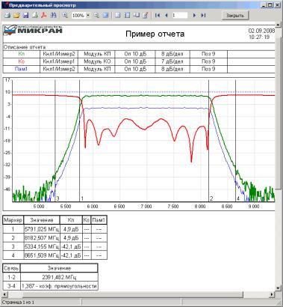Toggle the report outline panel icon

point(118,16)
